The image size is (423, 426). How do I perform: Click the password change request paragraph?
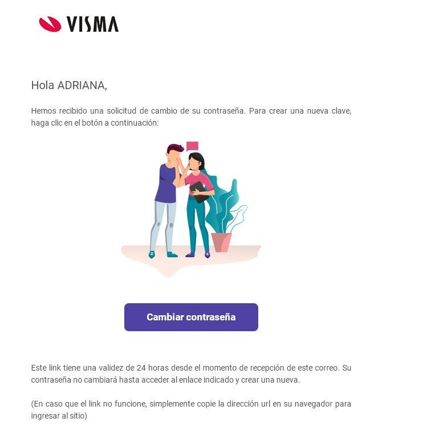tap(191, 117)
